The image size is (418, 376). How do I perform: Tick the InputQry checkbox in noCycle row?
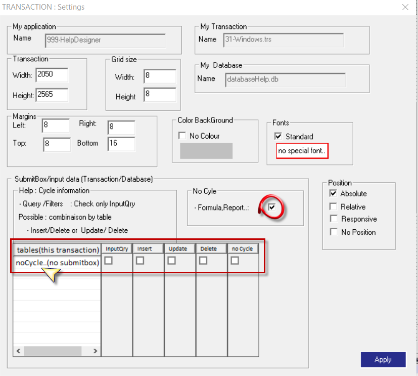point(108,261)
